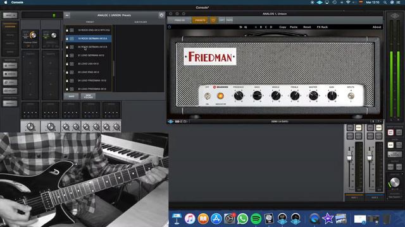Click the Wi-Fi icon in menu bar

pos(348,3)
